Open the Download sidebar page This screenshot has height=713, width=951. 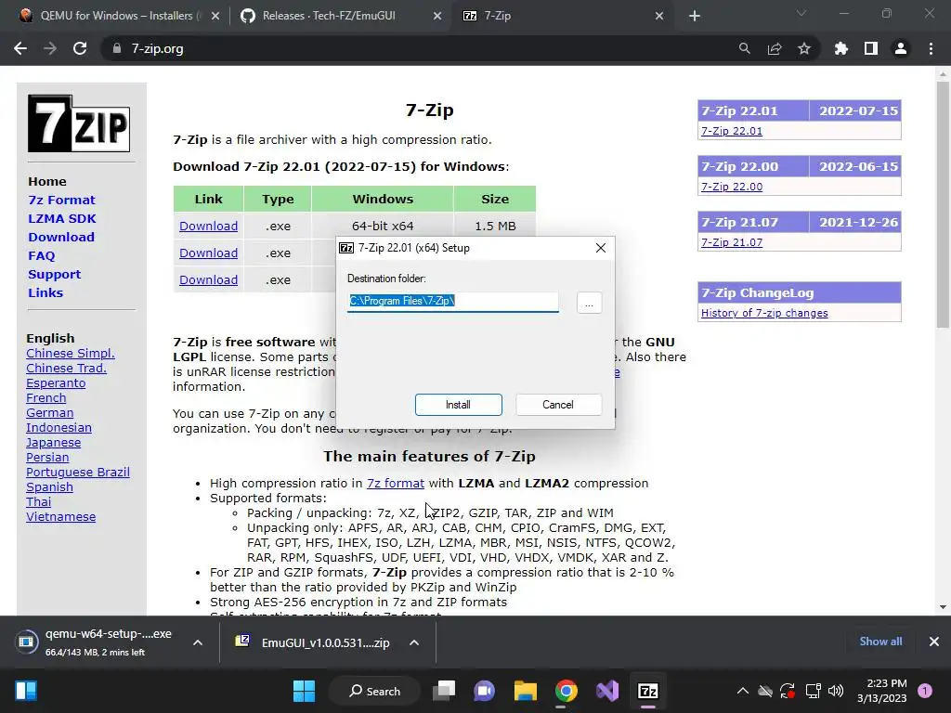pos(60,237)
